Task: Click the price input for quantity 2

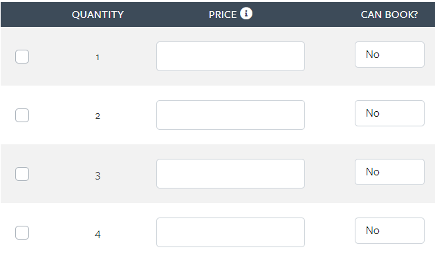Action: tap(230, 115)
